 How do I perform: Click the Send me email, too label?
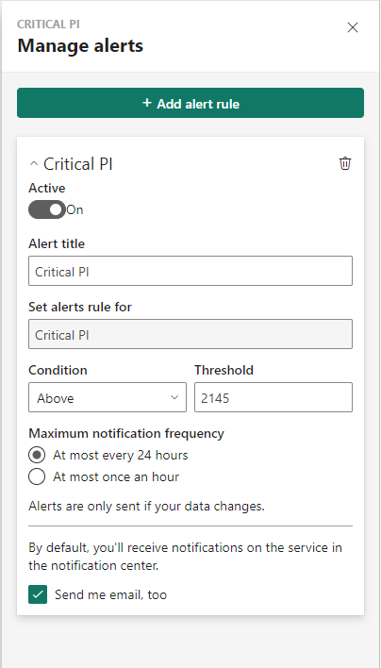(110, 594)
